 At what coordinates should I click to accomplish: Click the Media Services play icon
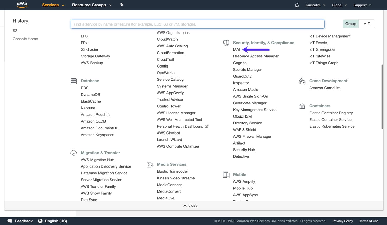150,164
